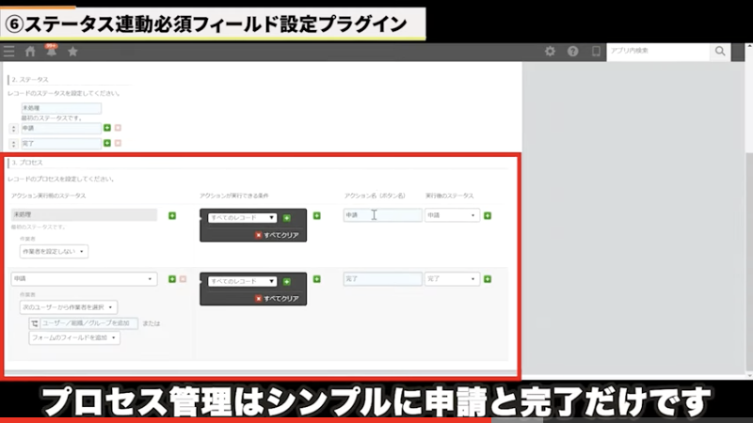Screen dimensions: 753x423
Task: Click すべてクリア in the first condition box
Action: tap(278, 234)
